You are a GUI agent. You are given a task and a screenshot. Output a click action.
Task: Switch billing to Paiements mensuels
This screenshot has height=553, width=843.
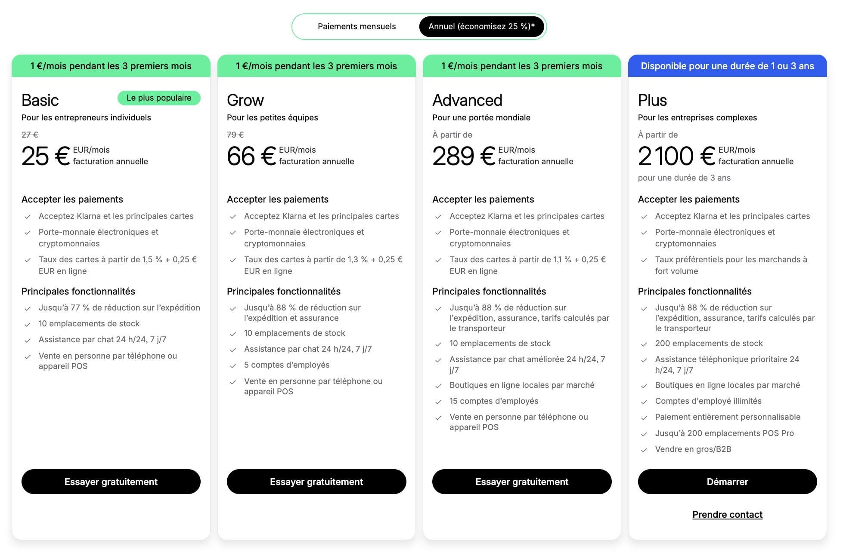(x=356, y=26)
